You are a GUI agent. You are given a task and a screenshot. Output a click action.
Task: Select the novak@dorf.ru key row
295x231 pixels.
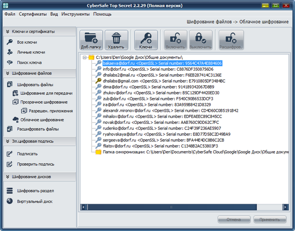click(x=161, y=122)
